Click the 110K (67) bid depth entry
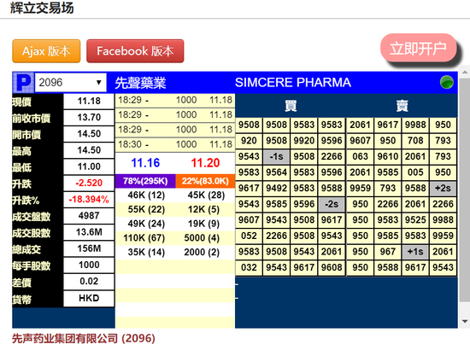Screen dimensions: 470x350 click(x=144, y=238)
